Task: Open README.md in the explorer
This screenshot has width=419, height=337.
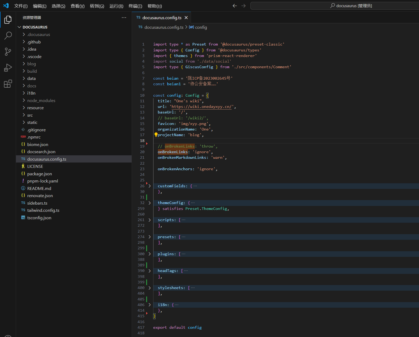Action: (x=74, y=188)
